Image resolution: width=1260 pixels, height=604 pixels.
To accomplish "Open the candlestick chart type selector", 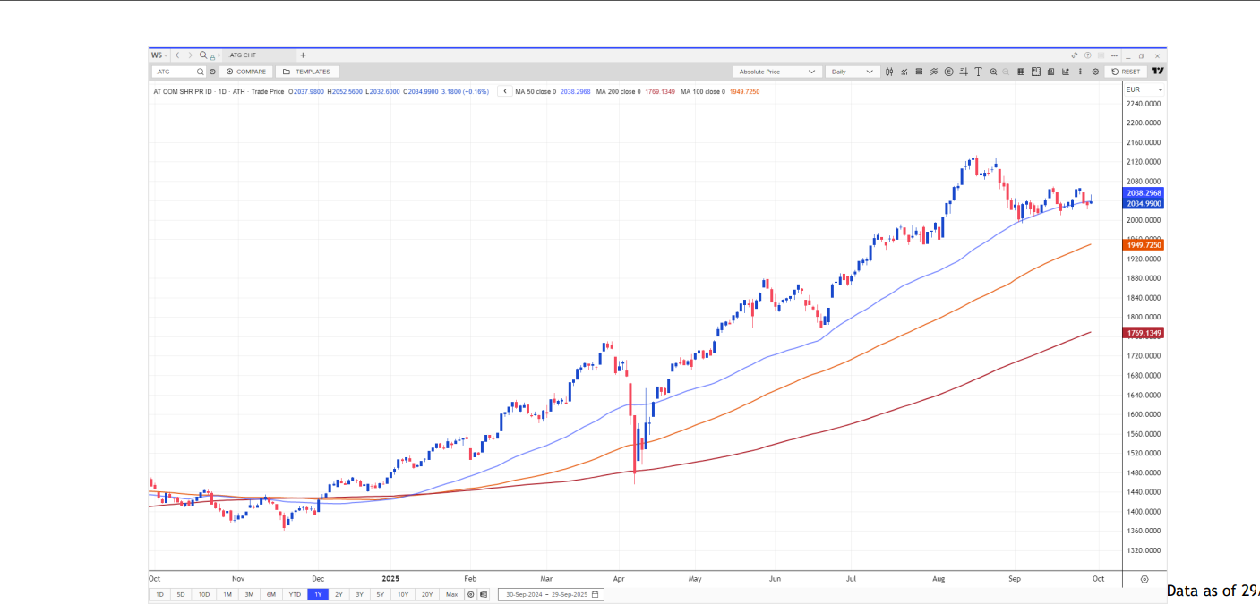I will pos(889,72).
